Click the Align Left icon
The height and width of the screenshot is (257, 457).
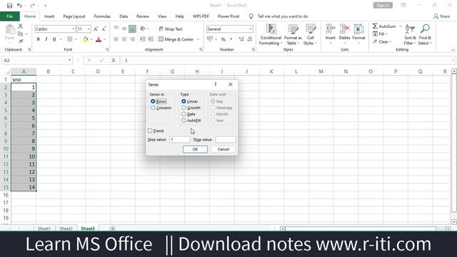[116, 39]
